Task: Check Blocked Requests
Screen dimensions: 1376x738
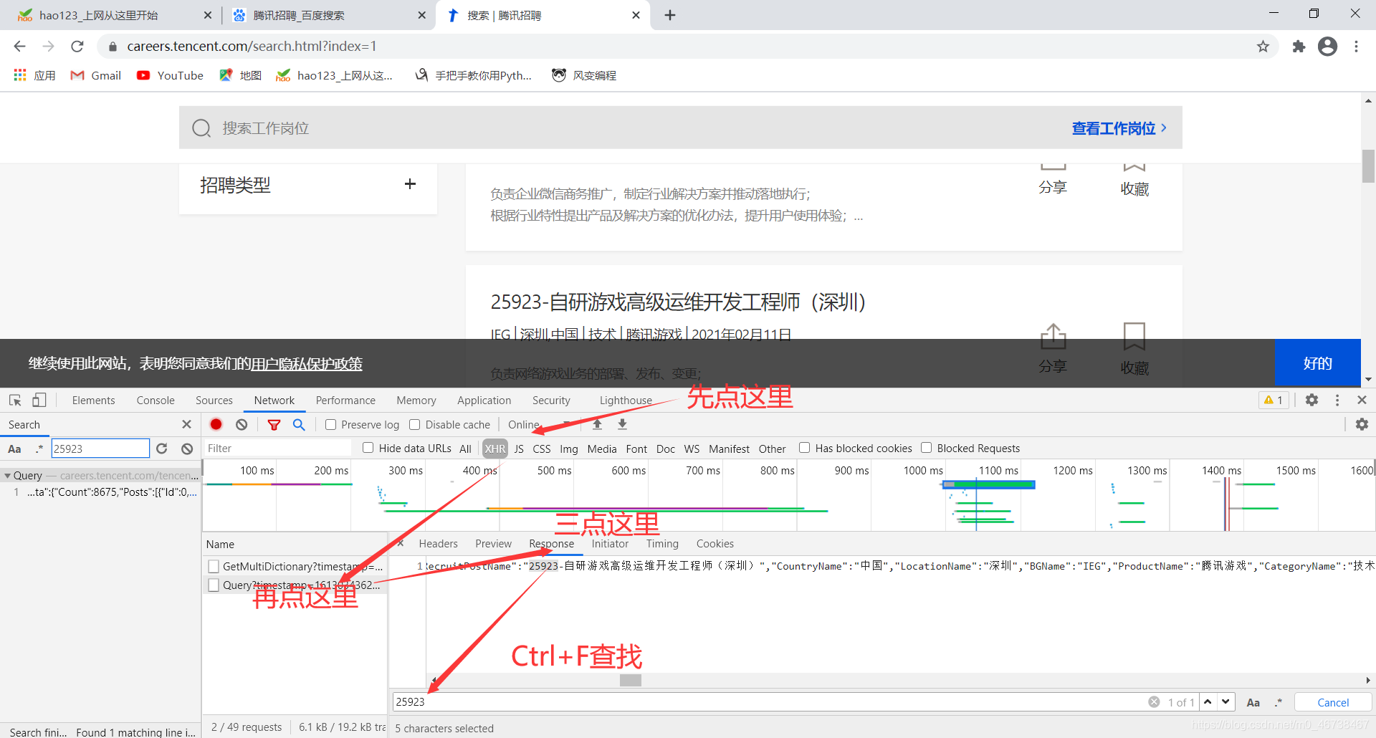Action: click(927, 448)
